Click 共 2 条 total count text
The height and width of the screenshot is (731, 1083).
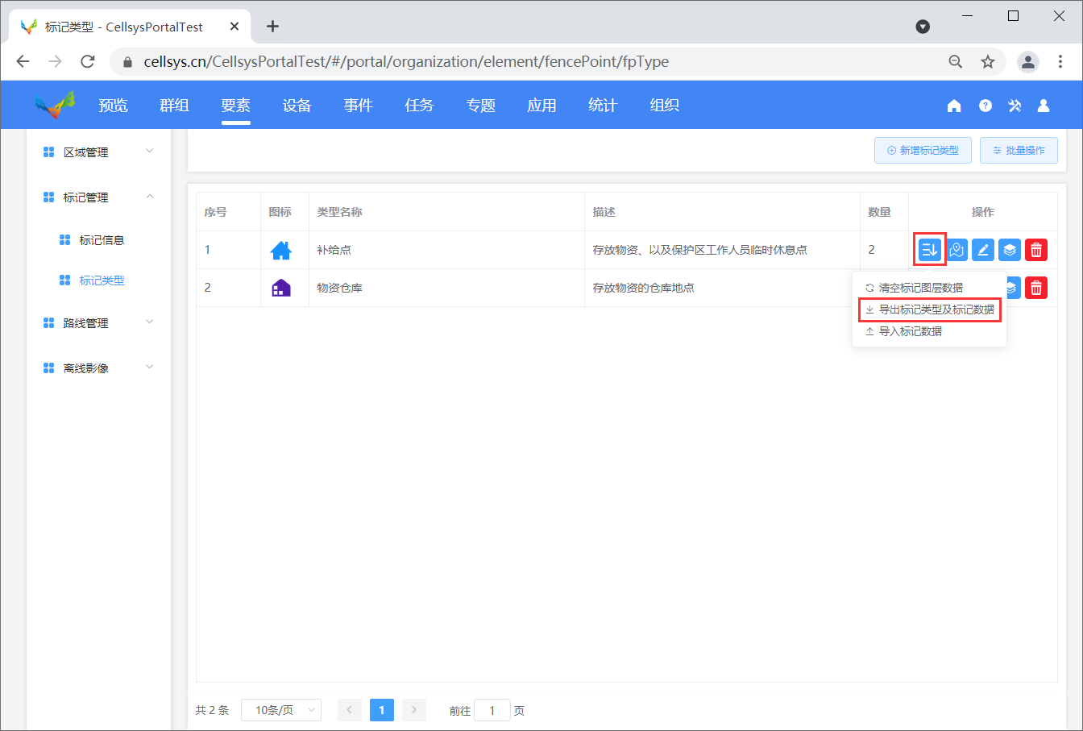(x=212, y=710)
